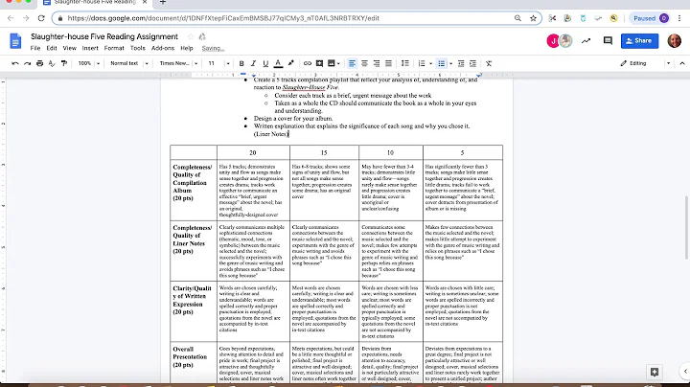This screenshot has height=387, width=690.
Task: Undo the last edit
Action: coord(15,63)
